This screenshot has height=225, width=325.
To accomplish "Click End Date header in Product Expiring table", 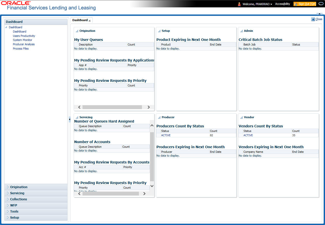I will coord(223,44).
